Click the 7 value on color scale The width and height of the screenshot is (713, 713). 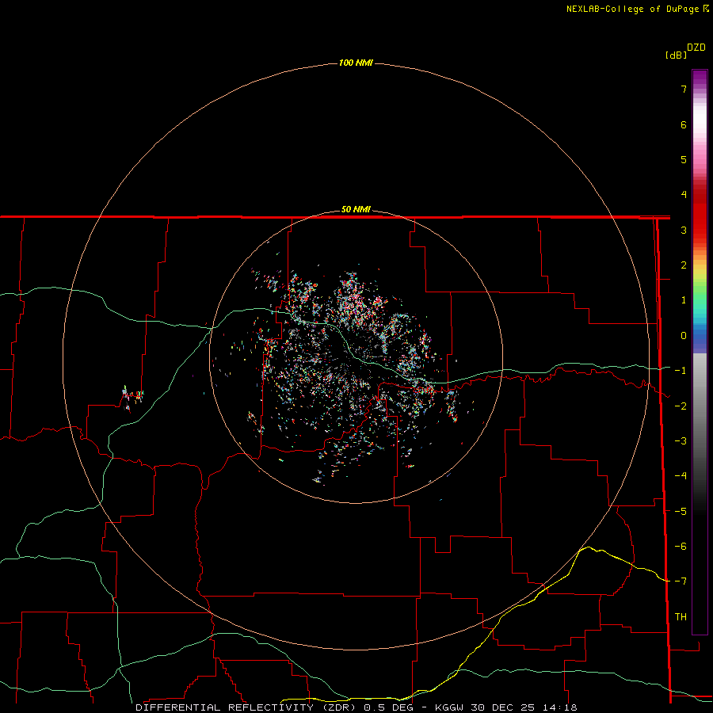tap(684, 89)
